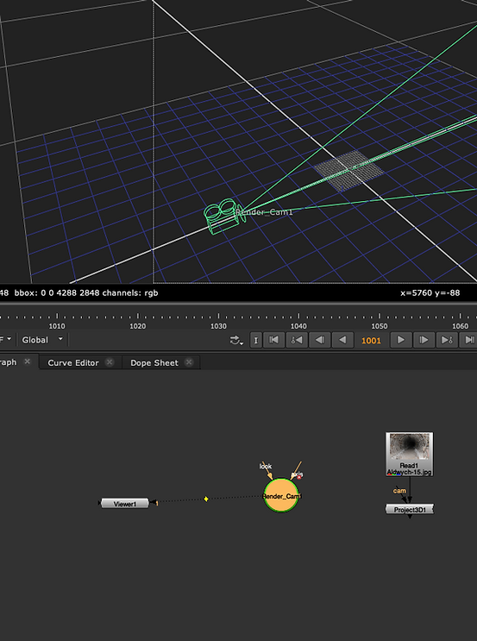Click the bbox readout in the status bar

(x=57, y=292)
